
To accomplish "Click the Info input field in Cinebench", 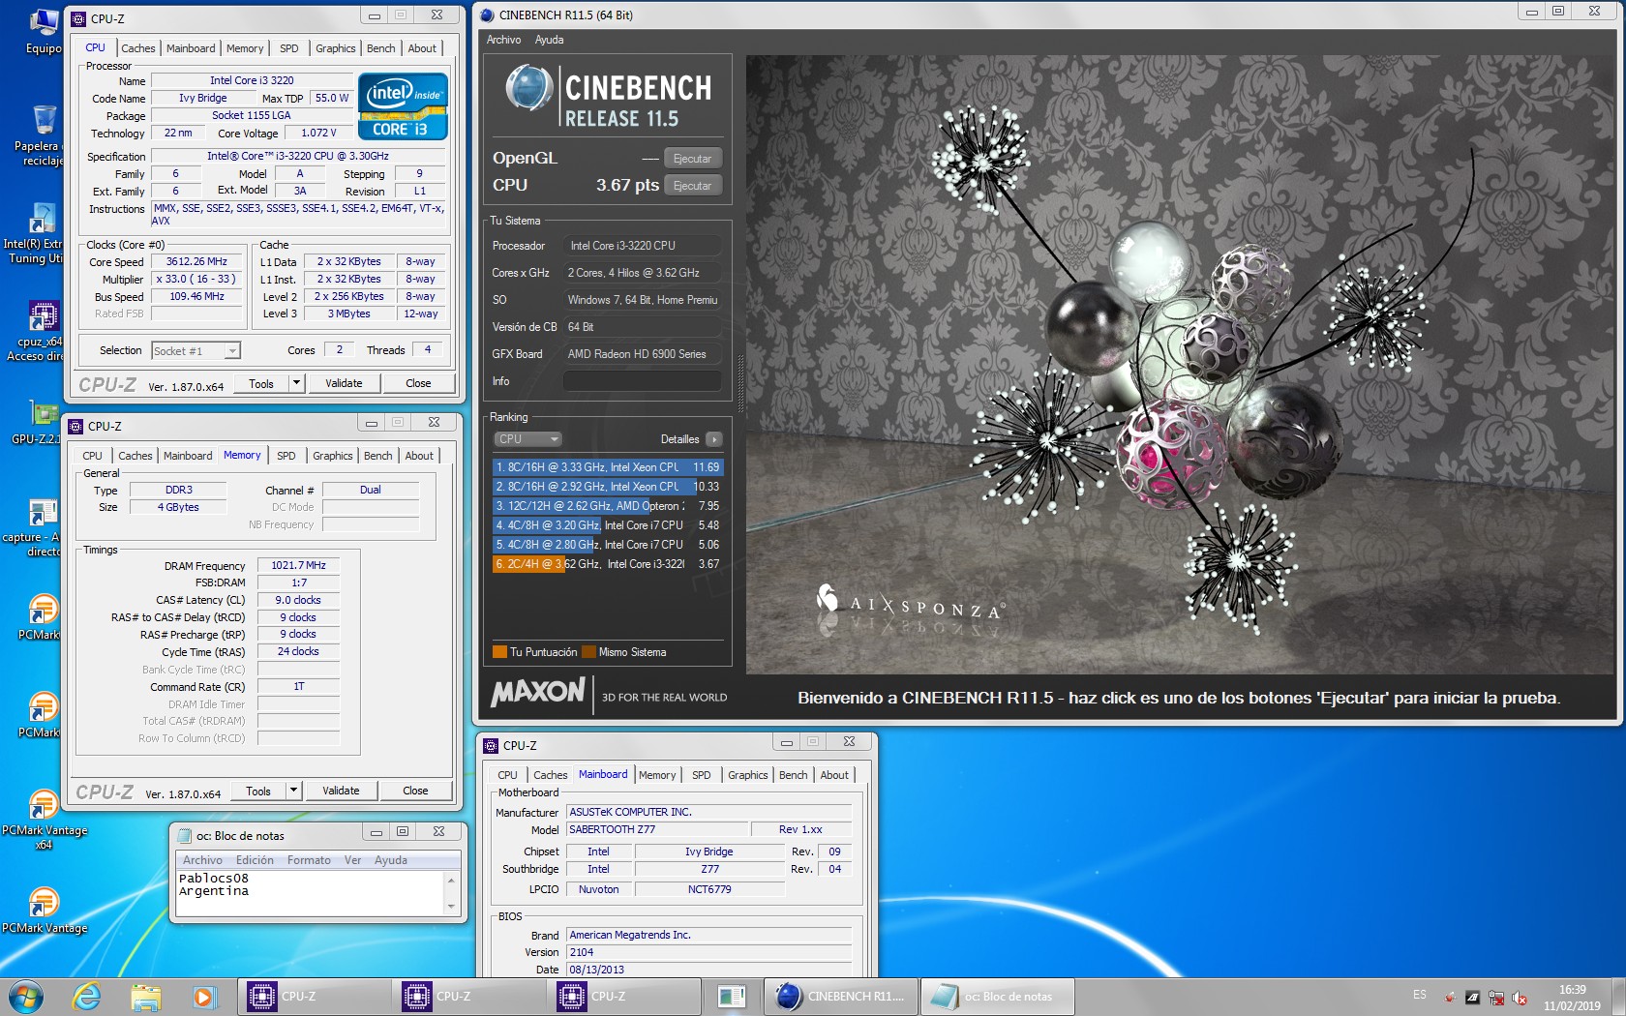I will (x=643, y=381).
